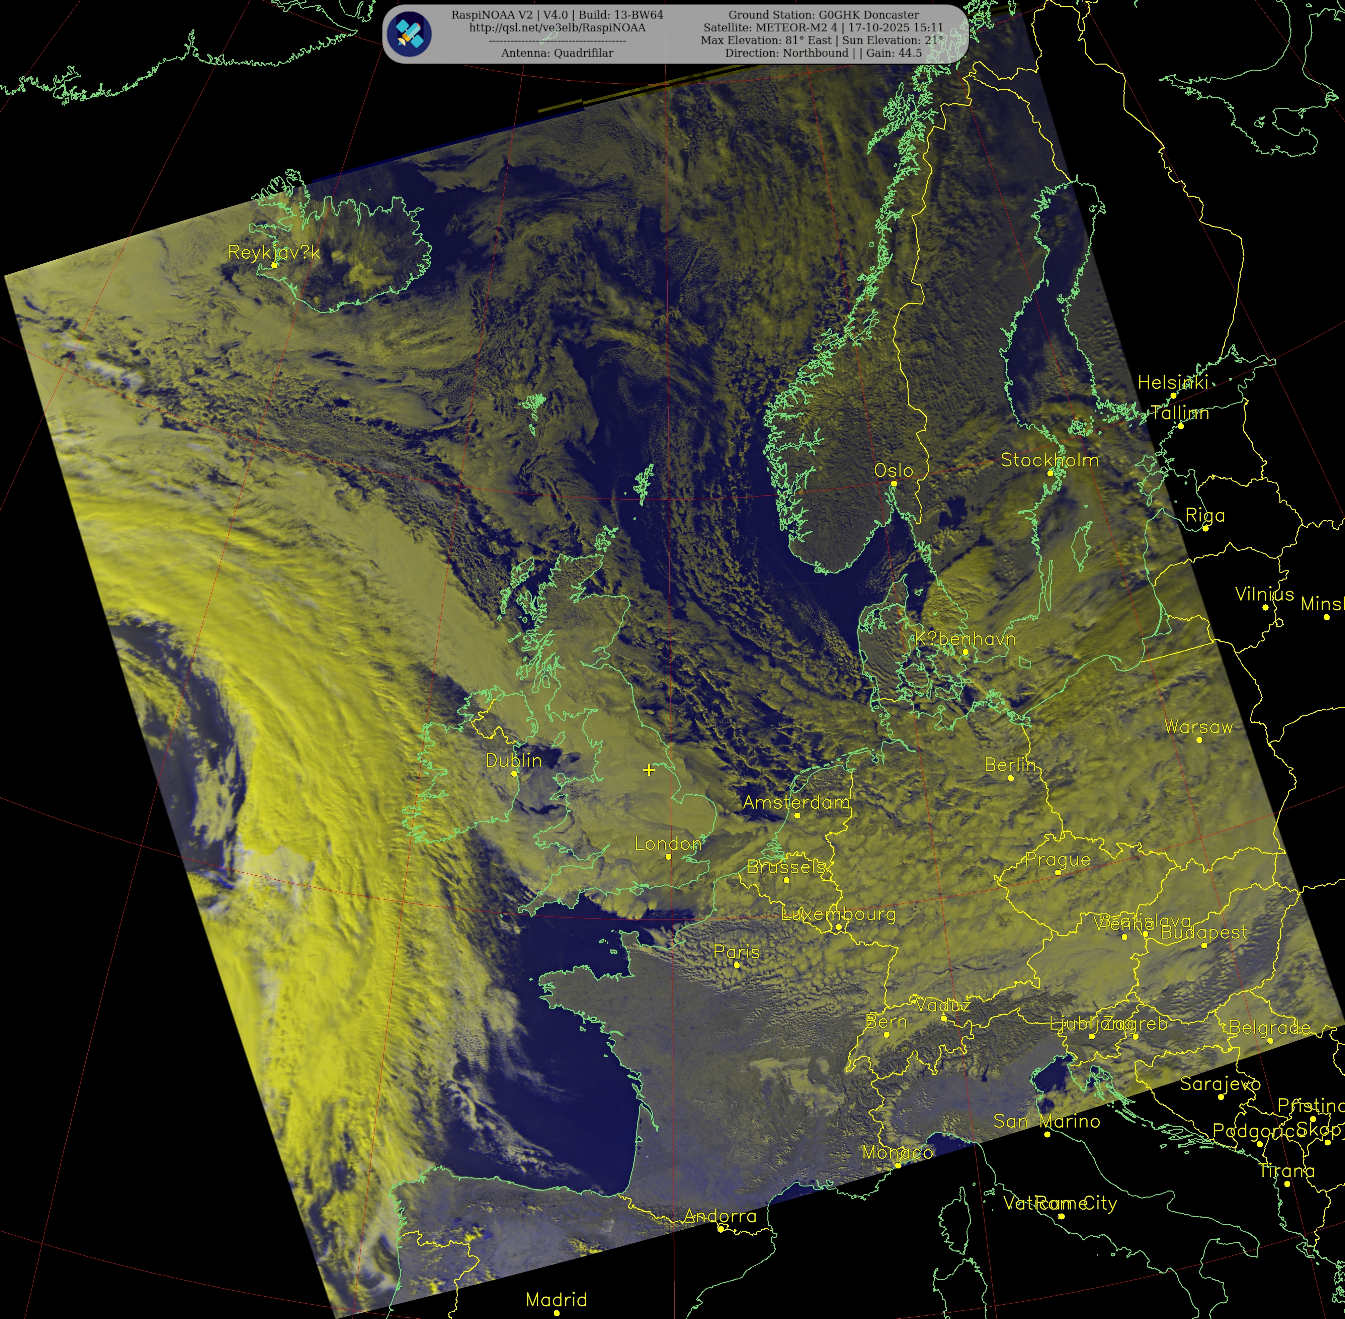
Task: Open the qsl.net RaspiNOAA URL in header
Action: (557, 28)
